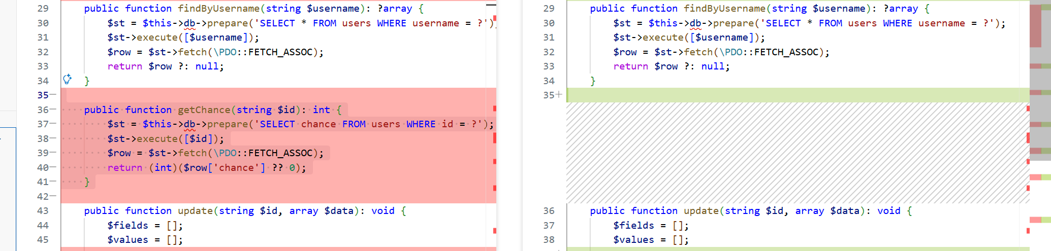Image resolution: width=1051 pixels, height=251 pixels.
Task: Click the closing brace on removed line 41
Action: [87, 182]
